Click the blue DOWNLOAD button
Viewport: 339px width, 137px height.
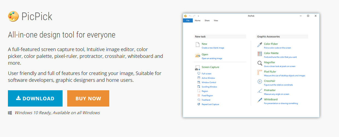coord(35,98)
